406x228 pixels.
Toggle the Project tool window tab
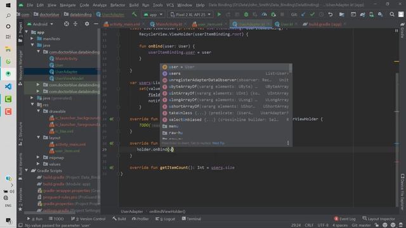(x=20, y=32)
